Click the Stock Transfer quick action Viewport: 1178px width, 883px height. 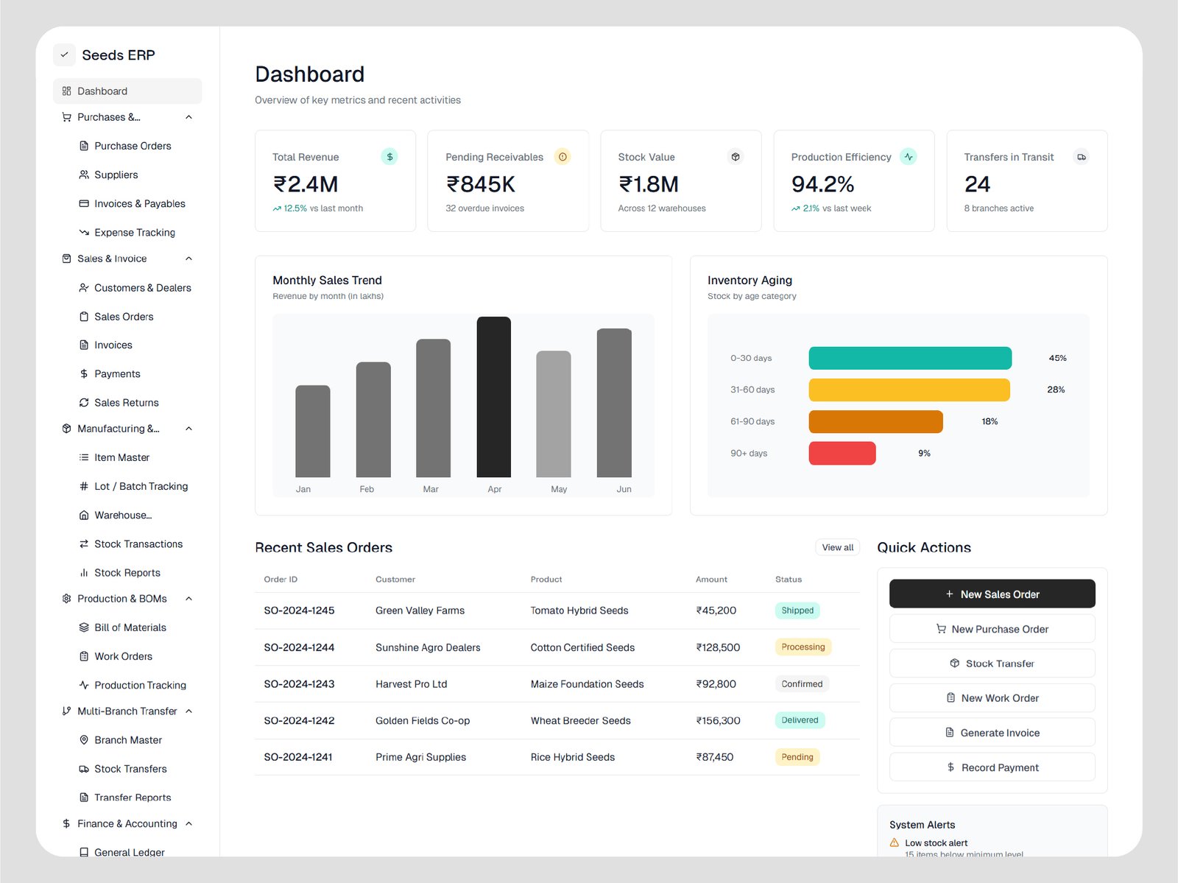click(992, 664)
